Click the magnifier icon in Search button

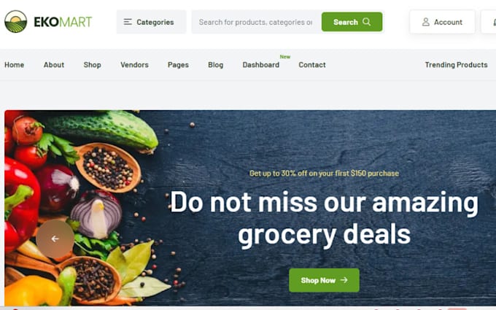367,22
